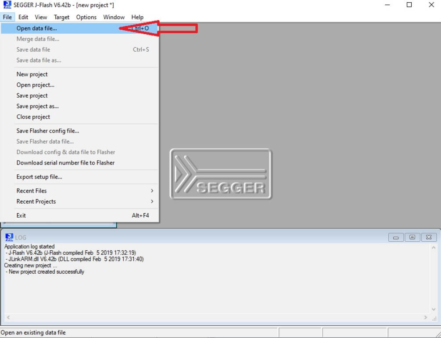Screen dimensions: 441x338
Task: Close the LOG panel window
Action: pyautogui.click(x=429, y=237)
